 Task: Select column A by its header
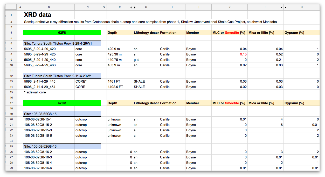click(x=20, y=7)
